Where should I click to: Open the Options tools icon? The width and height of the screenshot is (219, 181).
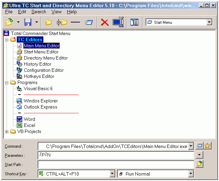pyautogui.click(x=134, y=22)
